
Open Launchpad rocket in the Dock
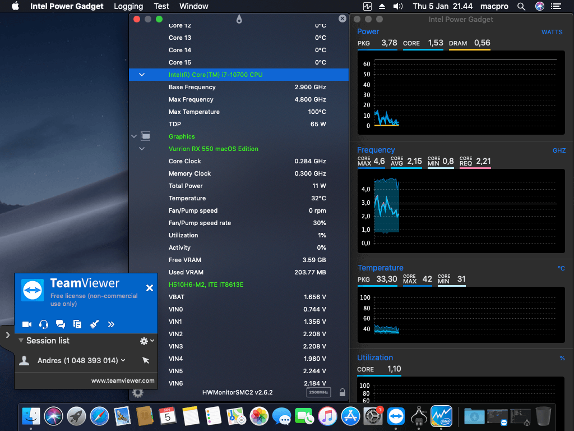pyautogui.click(x=76, y=416)
